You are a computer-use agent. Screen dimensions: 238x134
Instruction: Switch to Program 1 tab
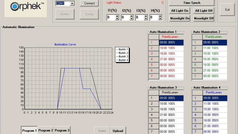[x=29, y=131]
